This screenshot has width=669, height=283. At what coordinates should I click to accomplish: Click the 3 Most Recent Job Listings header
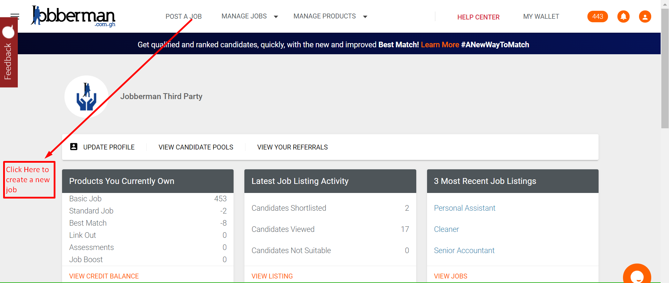click(513, 181)
